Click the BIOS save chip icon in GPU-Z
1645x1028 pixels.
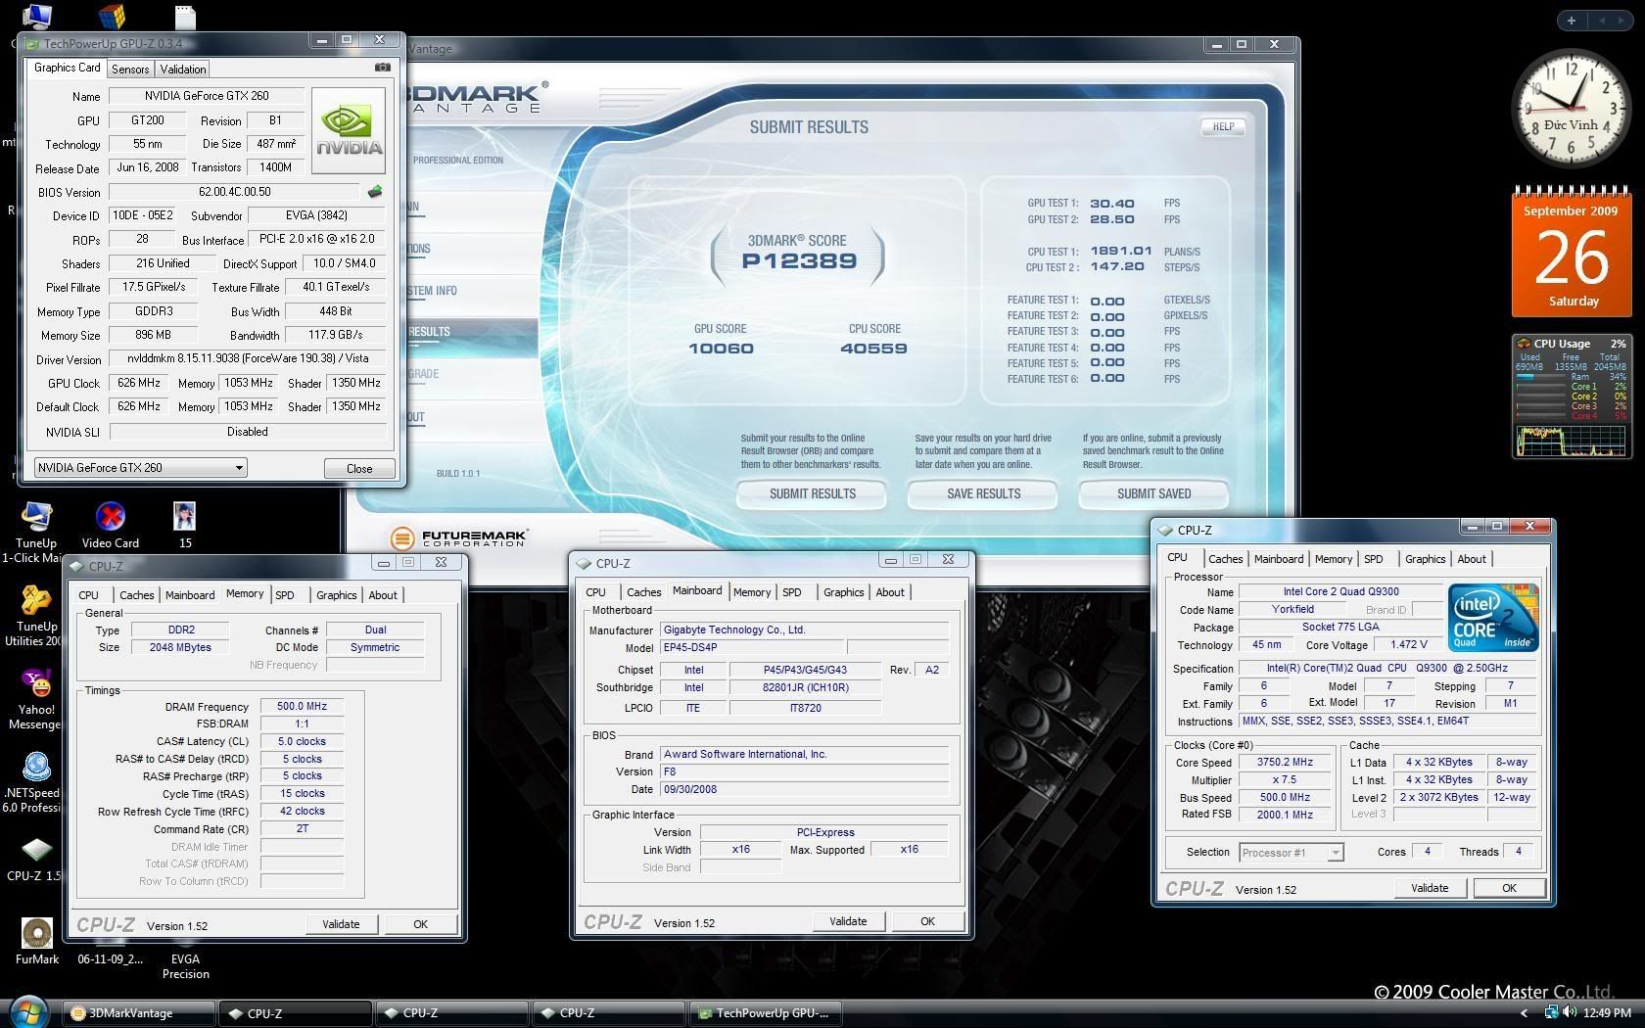[x=374, y=192]
